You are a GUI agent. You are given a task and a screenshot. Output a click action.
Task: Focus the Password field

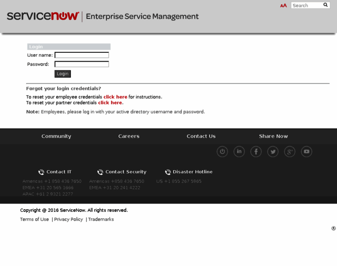pos(82,64)
